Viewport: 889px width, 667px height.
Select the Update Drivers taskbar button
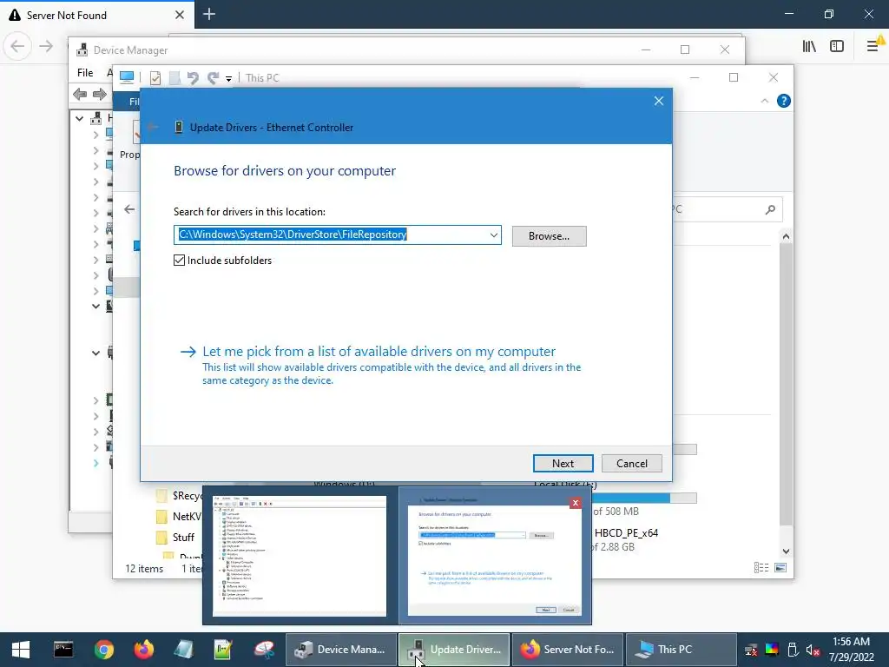453,650
